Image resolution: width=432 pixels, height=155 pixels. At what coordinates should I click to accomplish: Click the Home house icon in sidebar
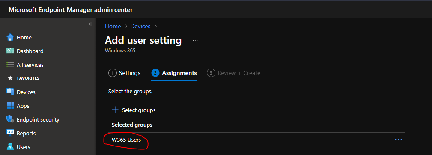tap(10, 37)
